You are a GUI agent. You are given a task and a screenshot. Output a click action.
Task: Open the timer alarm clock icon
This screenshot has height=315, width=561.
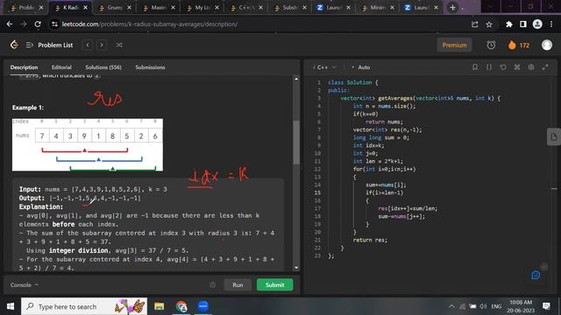click(x=491, y=45)
